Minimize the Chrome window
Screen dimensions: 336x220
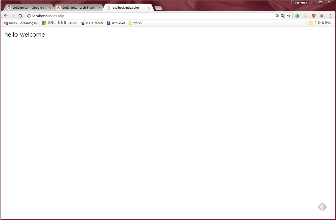coord(314,3)
